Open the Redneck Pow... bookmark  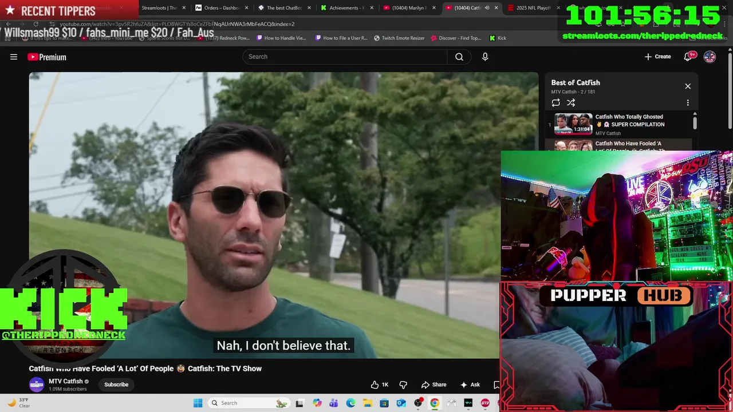pos(223,38)
